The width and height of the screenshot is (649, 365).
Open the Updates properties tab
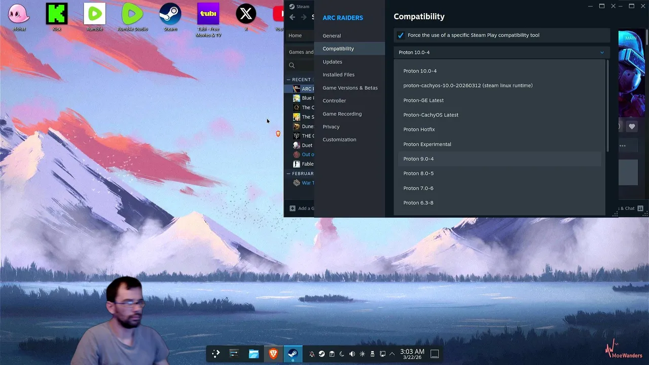tap(349, 62)
